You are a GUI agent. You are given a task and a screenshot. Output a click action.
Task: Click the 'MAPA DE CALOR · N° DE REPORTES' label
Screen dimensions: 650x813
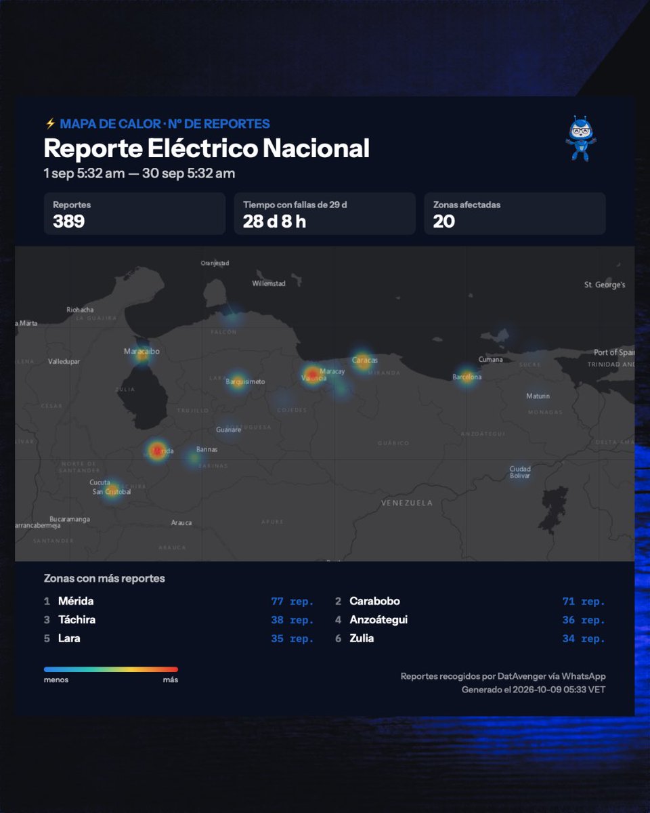point(165,124)
